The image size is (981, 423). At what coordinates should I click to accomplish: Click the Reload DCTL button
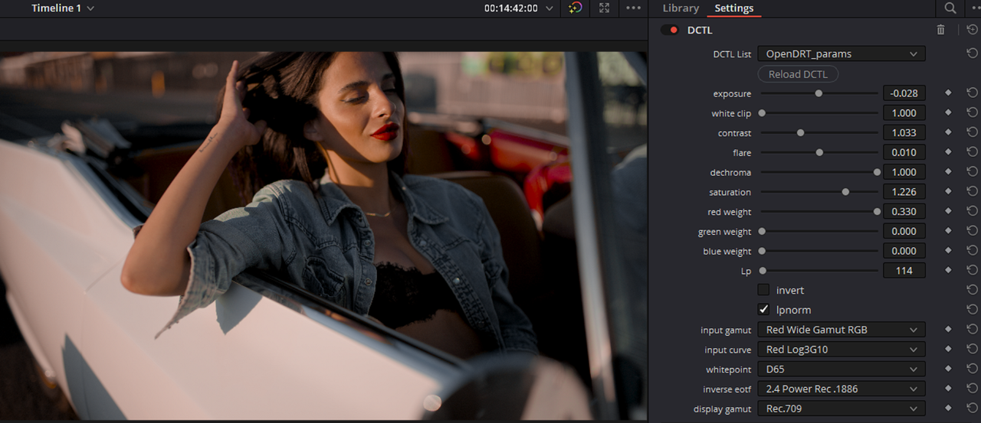point(798,74)
